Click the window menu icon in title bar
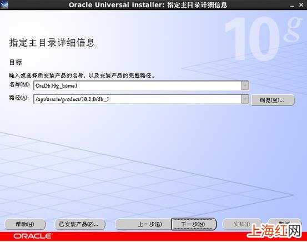The height and width of the screenshot is (242, 307). (x=4, y=4)
